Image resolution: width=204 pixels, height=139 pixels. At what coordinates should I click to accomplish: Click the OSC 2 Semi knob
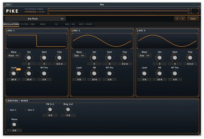click(x=110, y=58)
